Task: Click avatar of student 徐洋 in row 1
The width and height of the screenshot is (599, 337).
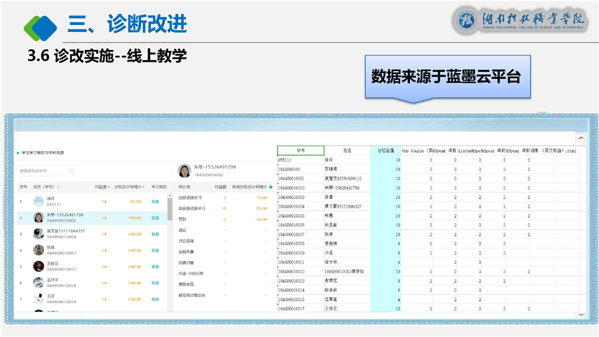Action: click(x=39, y=202)
